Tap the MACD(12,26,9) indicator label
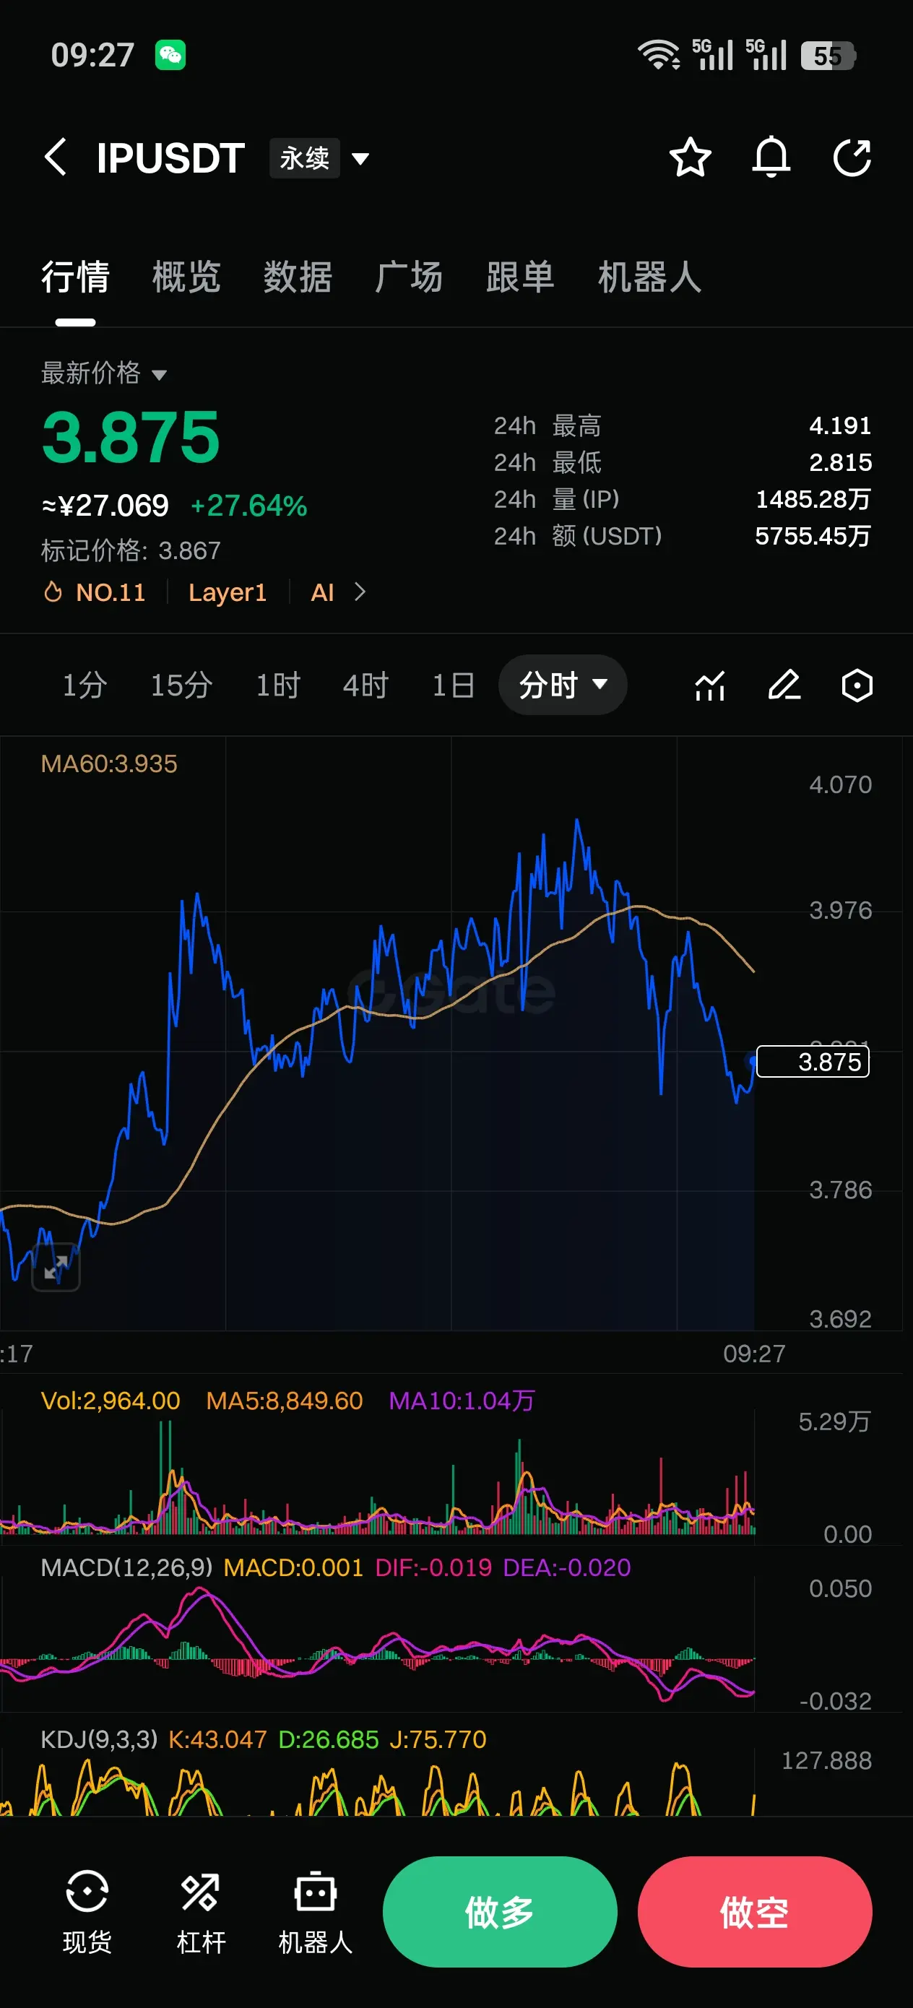913x2008 pixels. click(x=126, y=1567)
